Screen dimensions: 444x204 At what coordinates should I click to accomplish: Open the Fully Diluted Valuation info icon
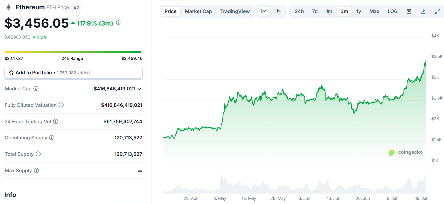point(61,105)
